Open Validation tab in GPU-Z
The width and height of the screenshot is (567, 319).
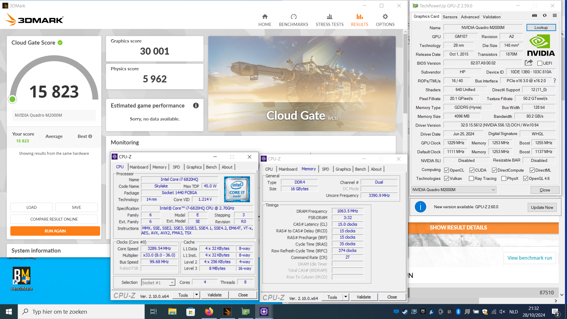(491, 17)
